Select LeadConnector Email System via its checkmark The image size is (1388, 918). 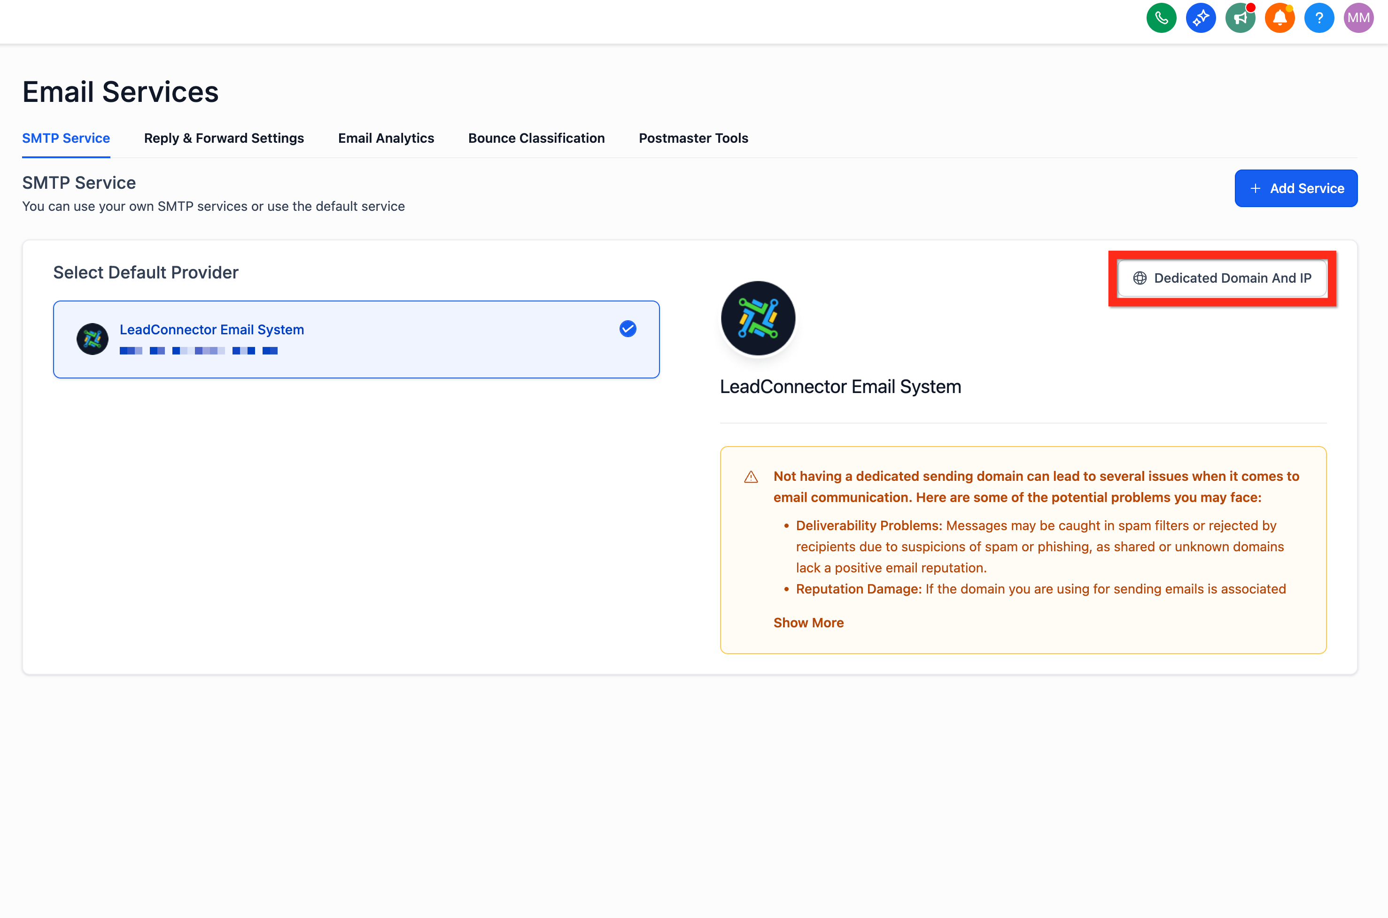[627, 329]
